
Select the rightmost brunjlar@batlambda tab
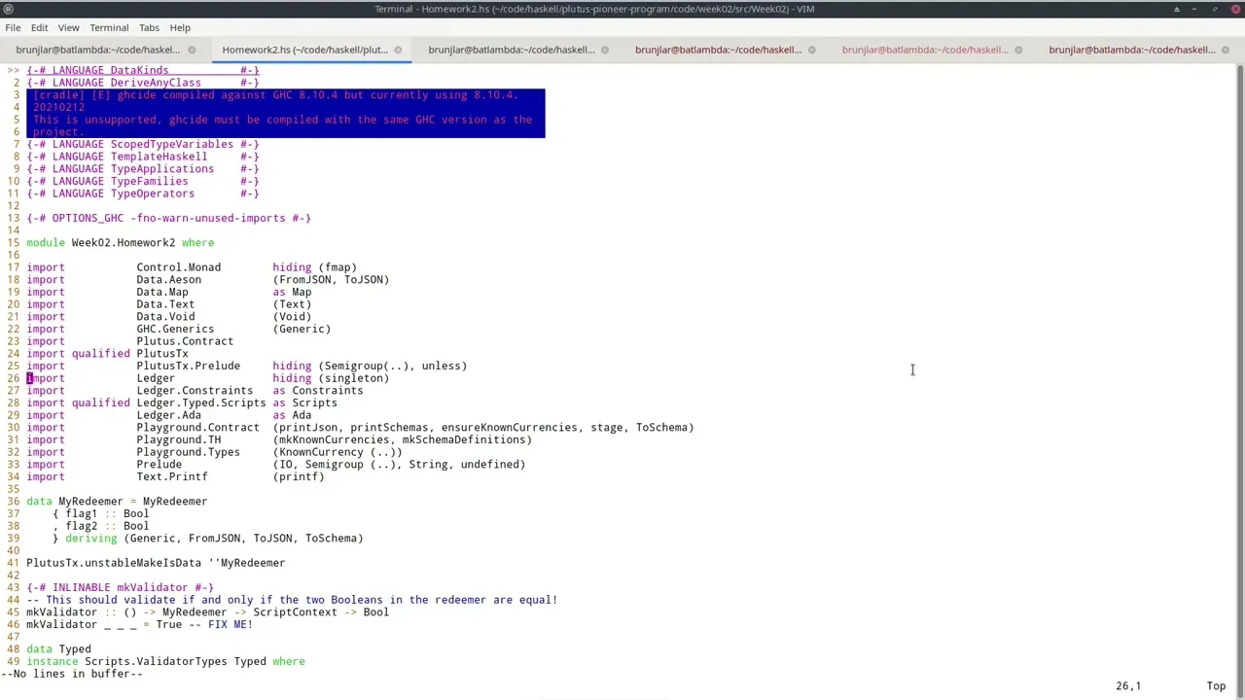[1131, 50]
